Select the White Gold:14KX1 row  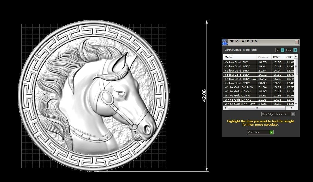(x=259, y=100)
